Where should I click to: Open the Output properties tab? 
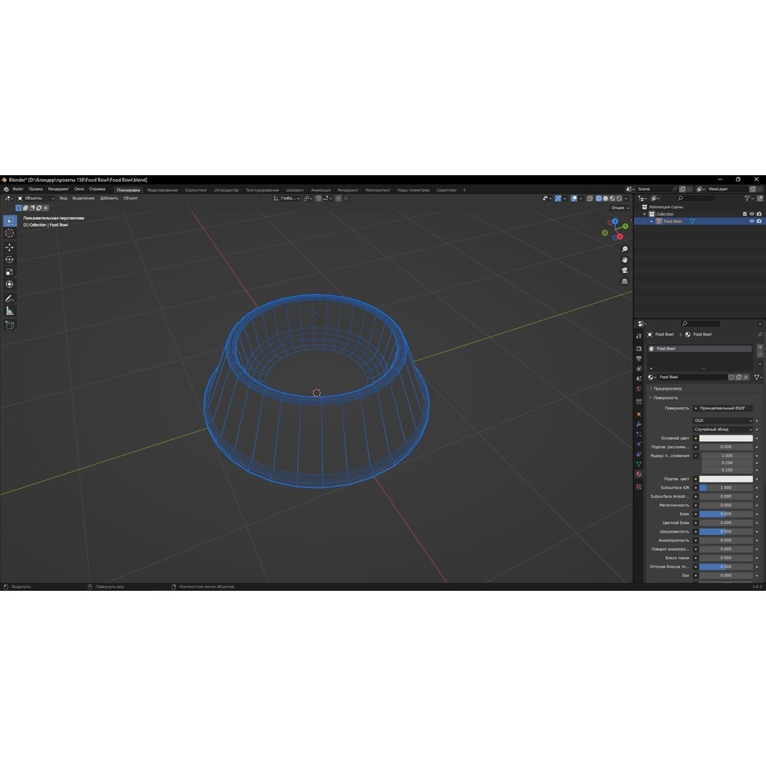click(x=639, y=359)
